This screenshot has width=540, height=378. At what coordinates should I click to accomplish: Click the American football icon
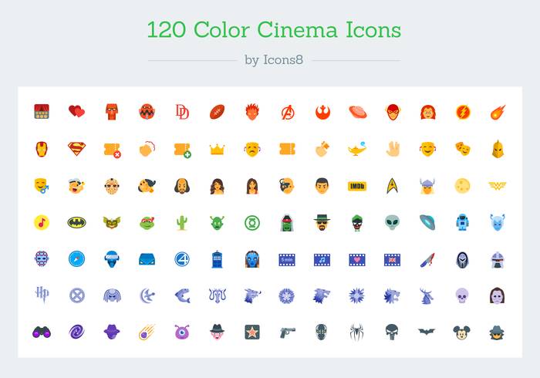pos(217,112)
